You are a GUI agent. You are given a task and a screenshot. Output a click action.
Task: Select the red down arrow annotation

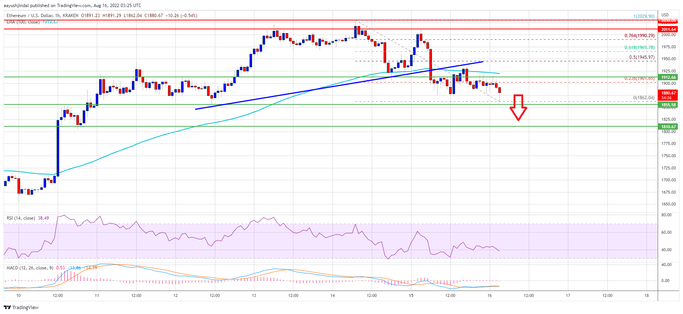point(518,107)
